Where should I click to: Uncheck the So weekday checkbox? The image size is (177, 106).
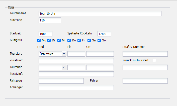coord(99,40)
